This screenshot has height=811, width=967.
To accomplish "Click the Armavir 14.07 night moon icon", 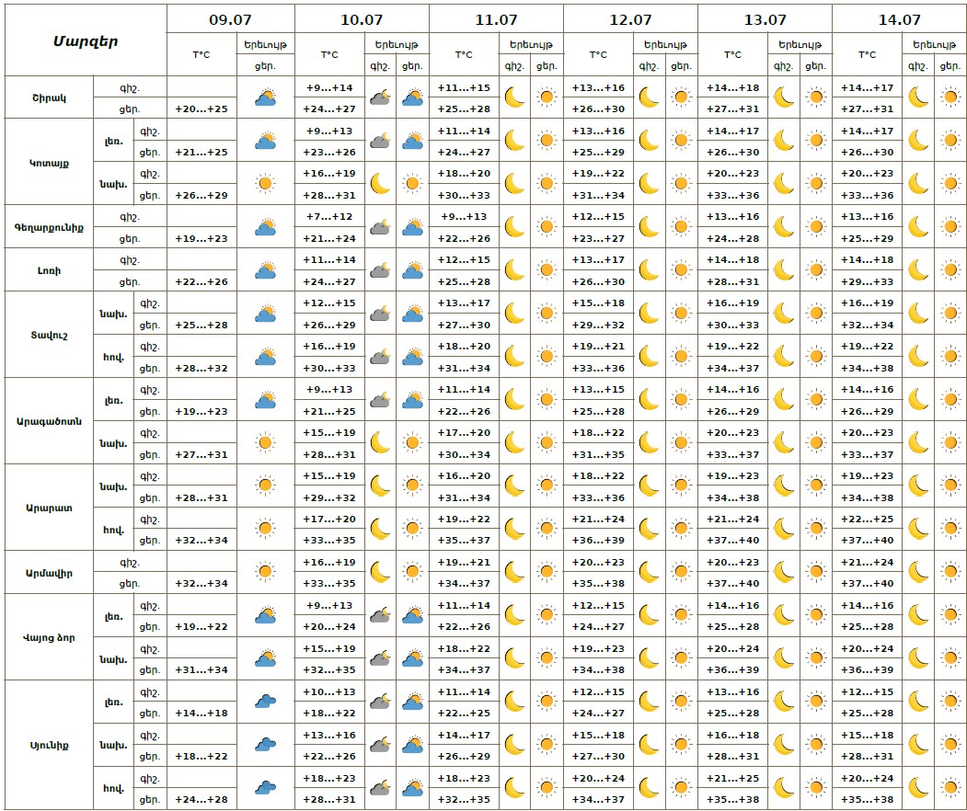I will 917,572.
